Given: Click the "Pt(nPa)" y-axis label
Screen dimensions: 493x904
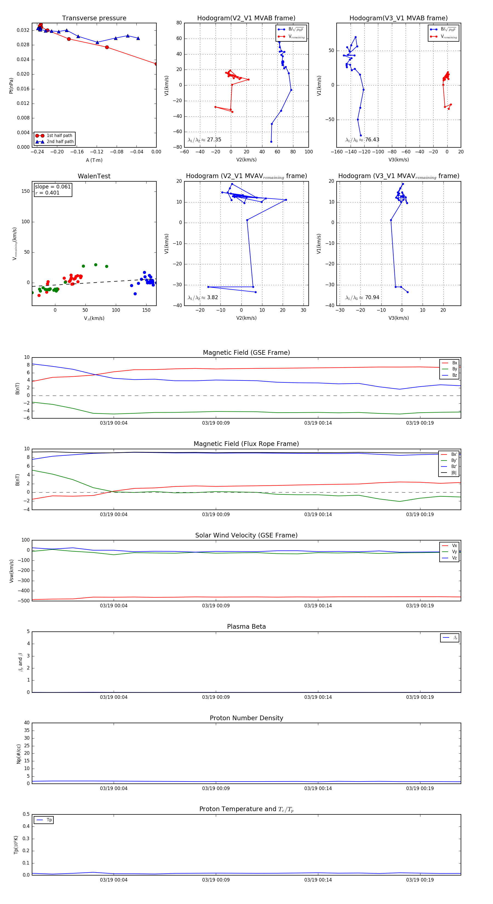Looking at the screenshot, I should pos(11,85).
